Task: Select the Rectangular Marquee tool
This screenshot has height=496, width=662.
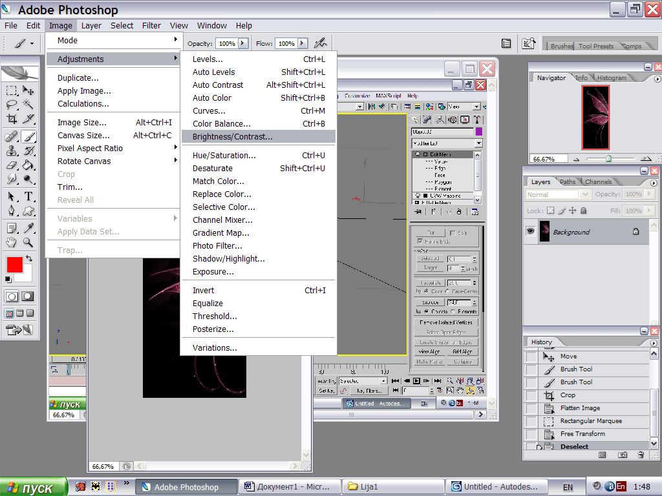Action: tap(12, 90)
